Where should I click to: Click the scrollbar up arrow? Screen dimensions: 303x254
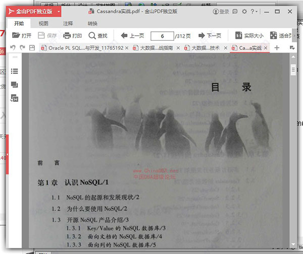(293, 57)
